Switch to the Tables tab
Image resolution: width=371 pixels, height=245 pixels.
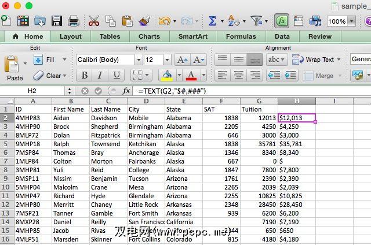(x=110, y=36)
